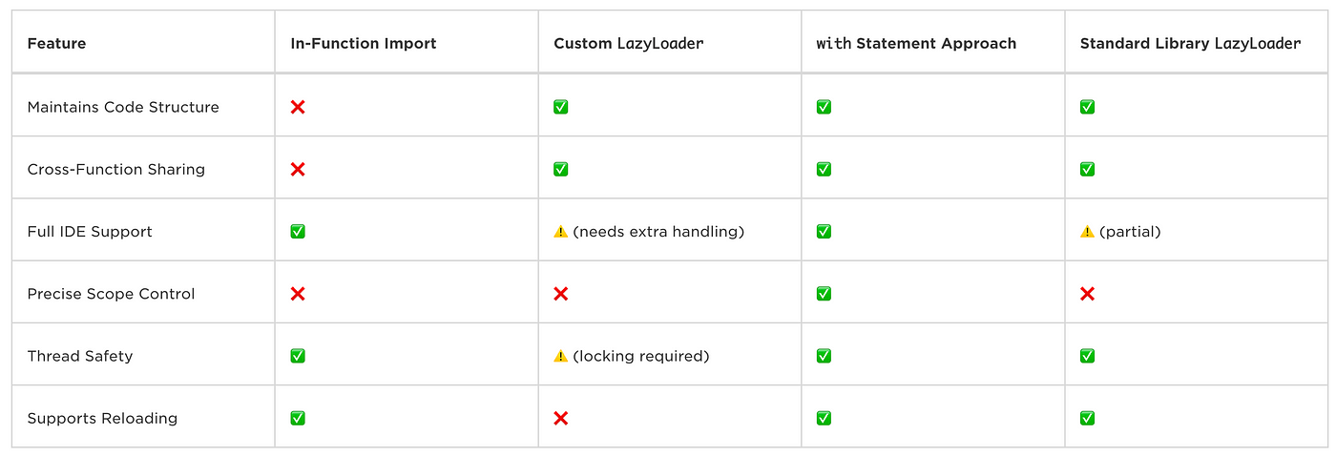Select the 'Feature' column header
1336x456 pixels.
[x=56, y=43]
